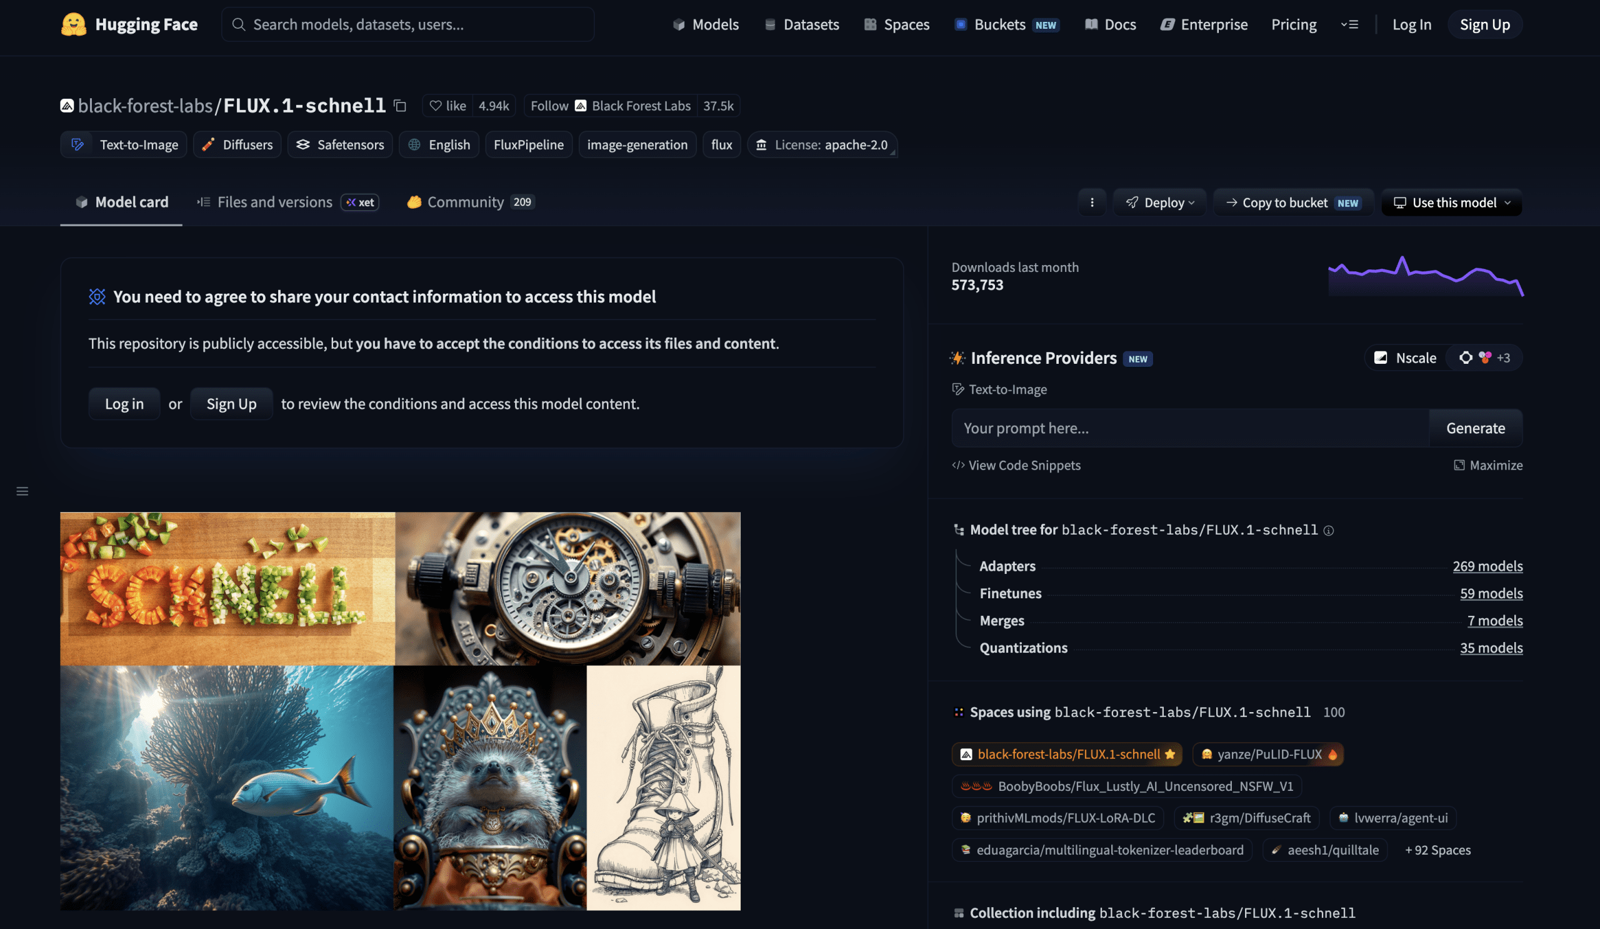1600x929 pixels.
Task: Open Enterprise in the top navigation
Action: pos(1204,24)
